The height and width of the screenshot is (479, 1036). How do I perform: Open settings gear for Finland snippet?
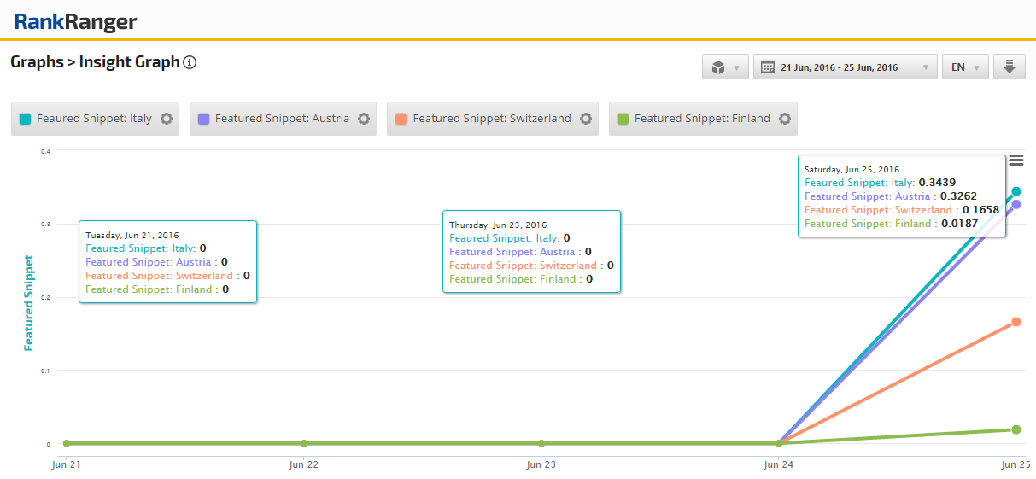click(x=785, y=119)
